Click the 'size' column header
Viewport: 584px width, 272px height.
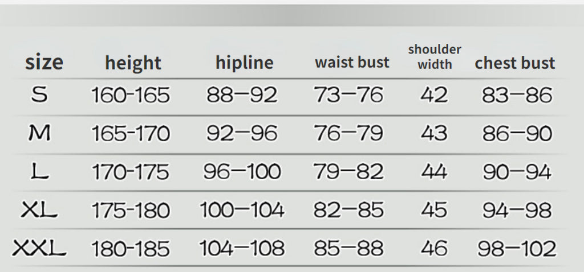click(44, 62)
